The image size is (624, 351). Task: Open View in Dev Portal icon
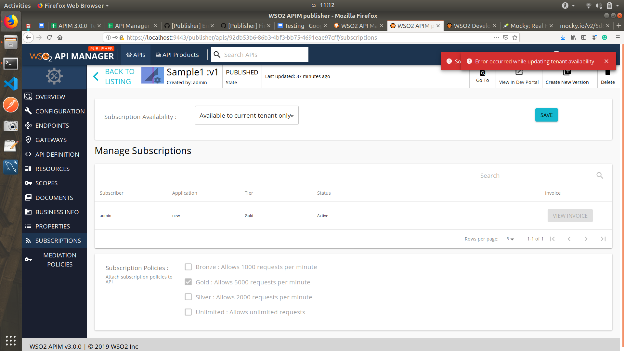(519, 72)
